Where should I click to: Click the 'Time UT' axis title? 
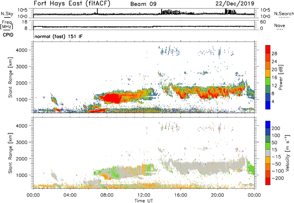tap(144, 201)
